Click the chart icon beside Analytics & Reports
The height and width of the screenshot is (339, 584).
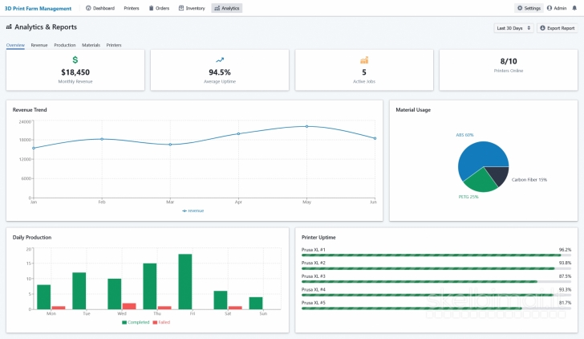click(9, 27)
